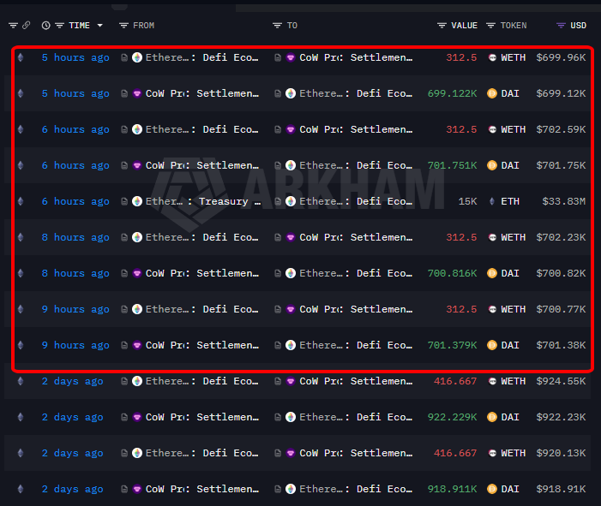The height and width of the screenshot is (506, 601).
Task: Click the WETH token icon on the $924.55K row
Action: click(492, 381)
